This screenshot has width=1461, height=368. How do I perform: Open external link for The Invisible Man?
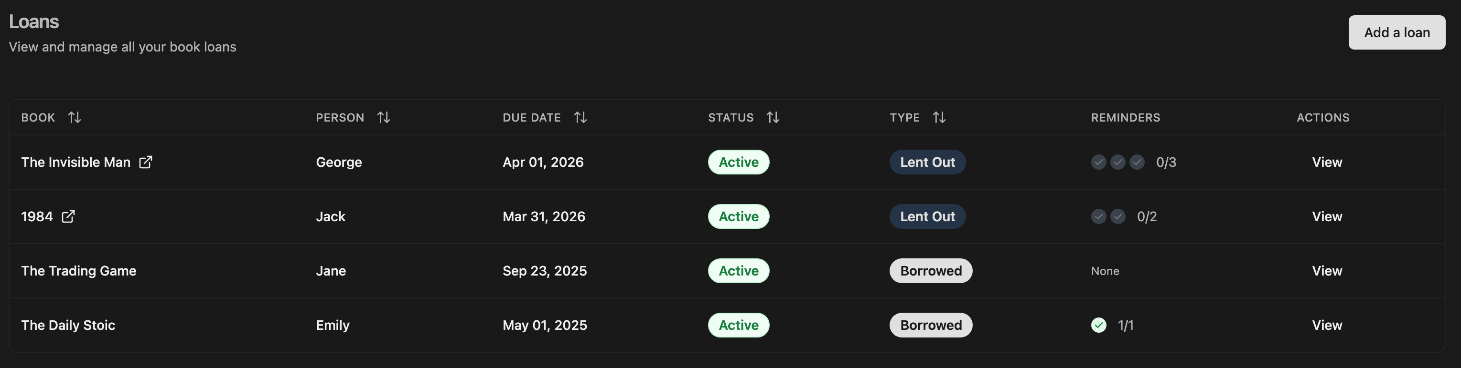coord(146,162)
